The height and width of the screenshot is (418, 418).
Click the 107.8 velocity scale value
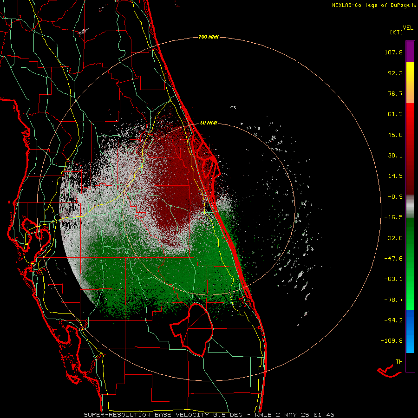(x=393, y=52)
